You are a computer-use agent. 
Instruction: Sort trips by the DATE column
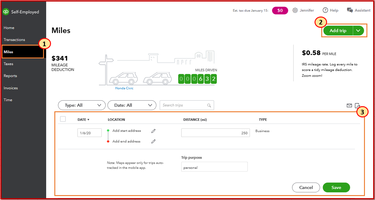tap(83, 120)
